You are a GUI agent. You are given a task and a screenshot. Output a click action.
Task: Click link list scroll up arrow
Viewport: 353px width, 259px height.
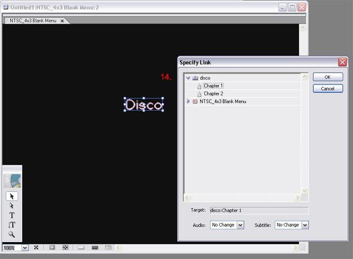pyautogui.click(x=304, y=77)
